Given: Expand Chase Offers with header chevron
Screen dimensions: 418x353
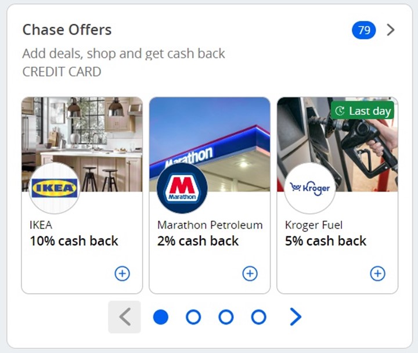Looking at the screenshot, I should click(x=391, y=30).
